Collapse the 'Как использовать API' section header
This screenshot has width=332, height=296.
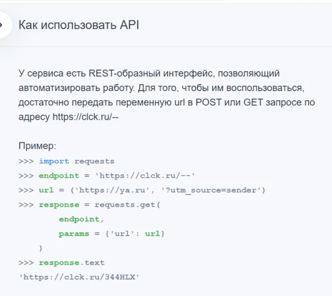click(x=79, y=25)
